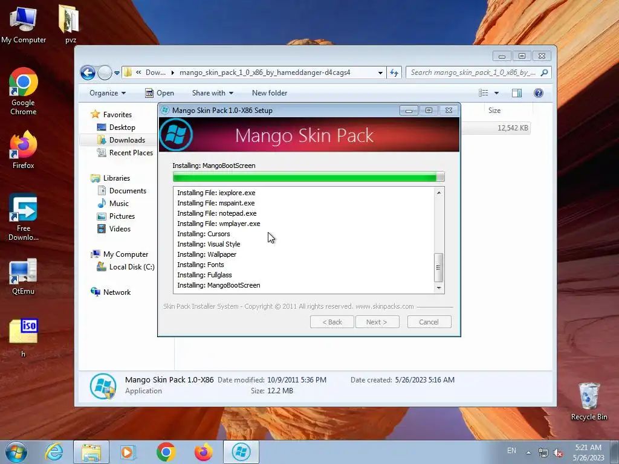Select Favorites in navigation pane
The height and width of the screenshot is (464, 619).
[111, 114]
